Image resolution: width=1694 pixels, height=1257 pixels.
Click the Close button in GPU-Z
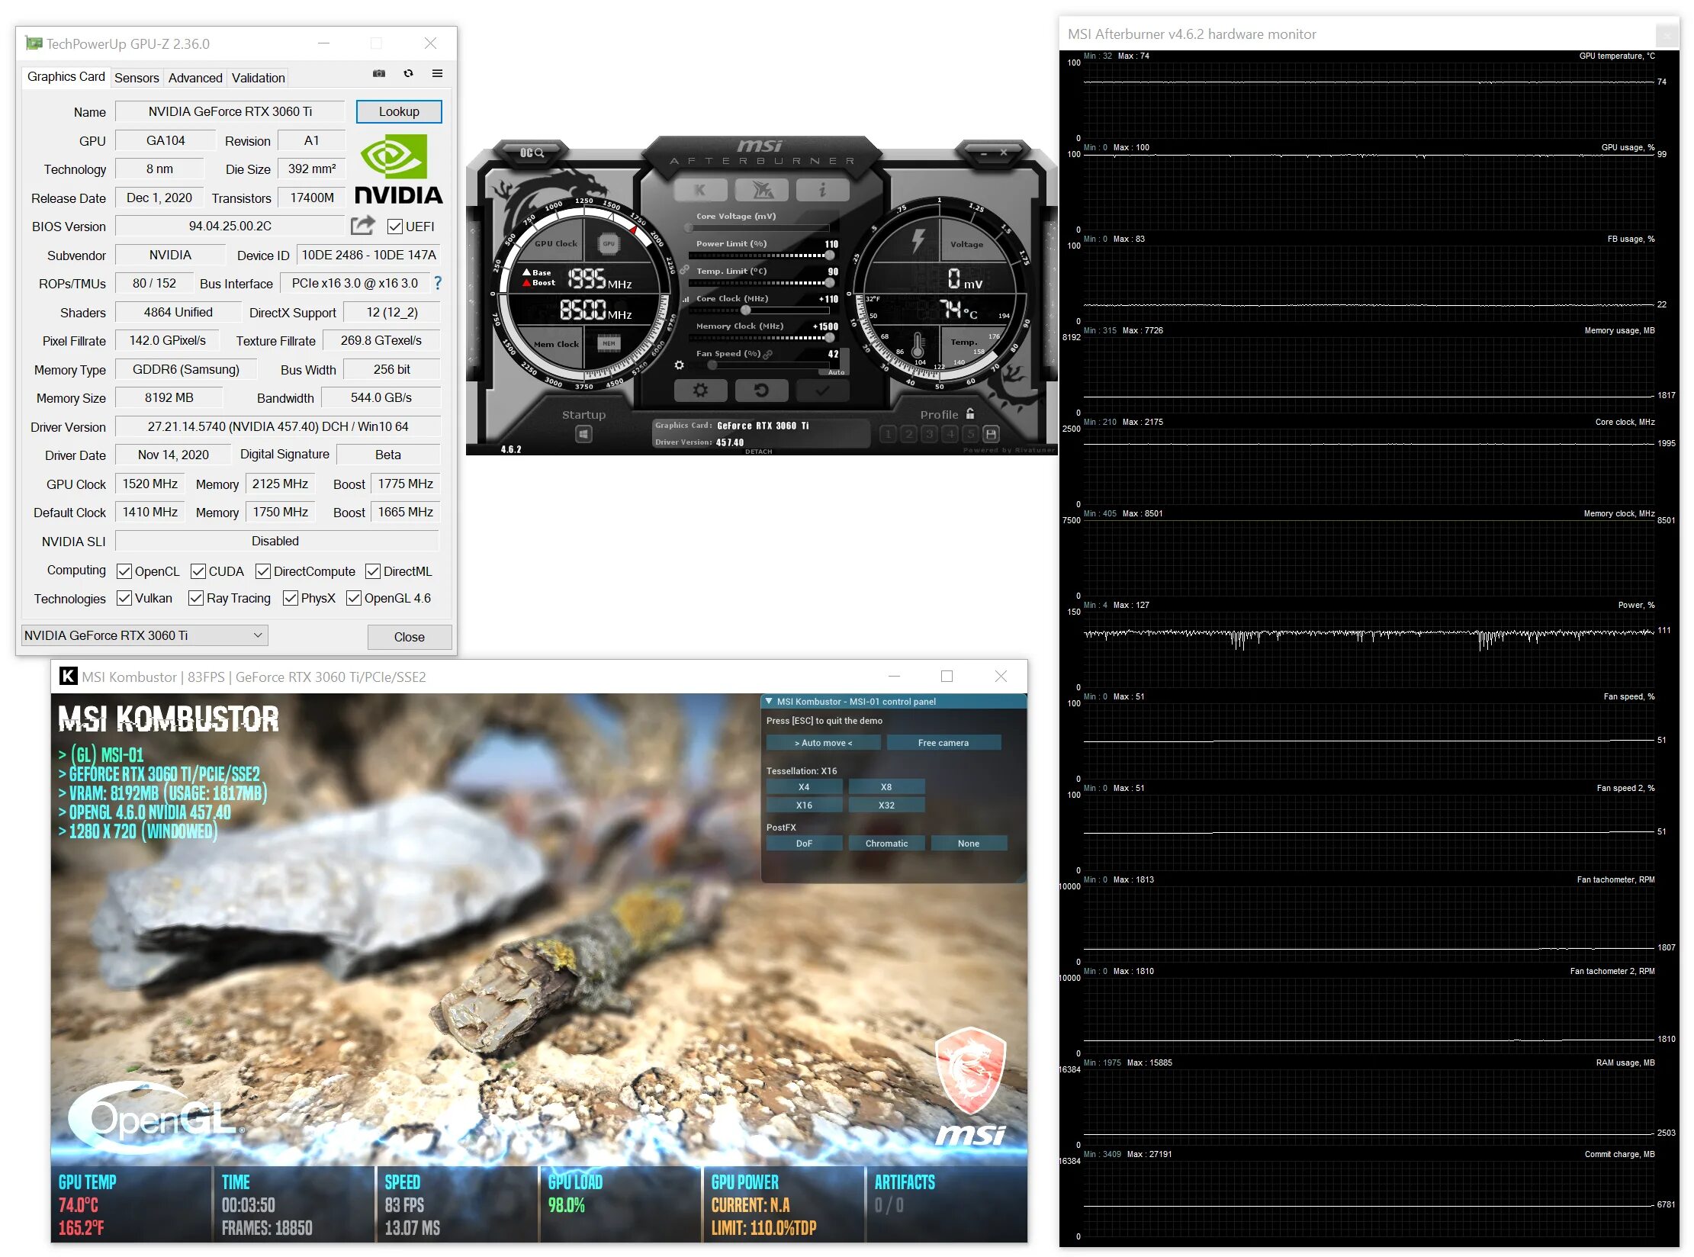click(410, 637)
